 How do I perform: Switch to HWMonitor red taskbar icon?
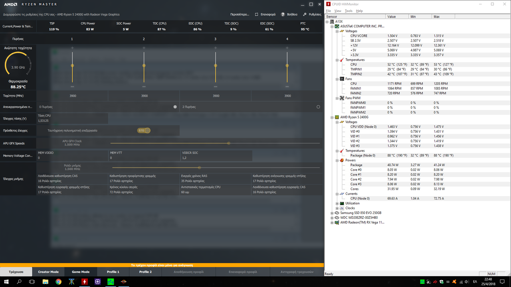click(85, 281)
